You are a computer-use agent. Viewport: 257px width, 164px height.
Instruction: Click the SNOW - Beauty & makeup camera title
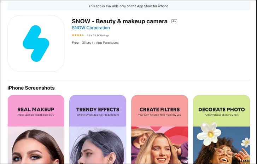coord(119,21)
